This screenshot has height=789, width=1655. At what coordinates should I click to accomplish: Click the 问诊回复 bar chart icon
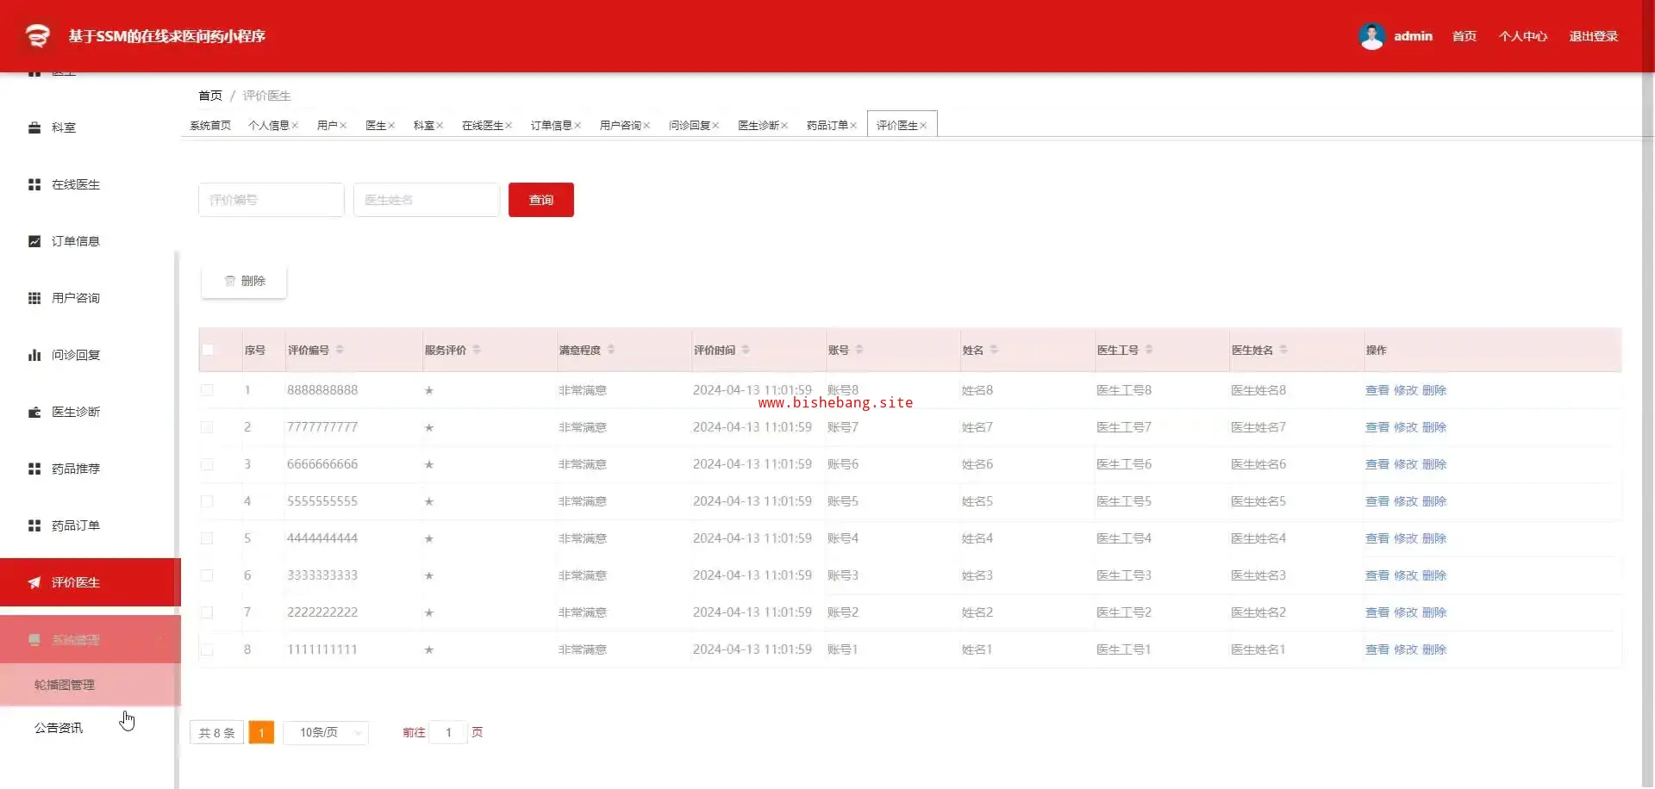coord(34,355)
